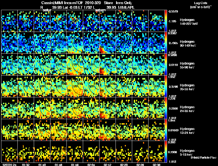Open the 5-13 keV image panel at 01:32
The image size is (218, 166).
[26, 152]
